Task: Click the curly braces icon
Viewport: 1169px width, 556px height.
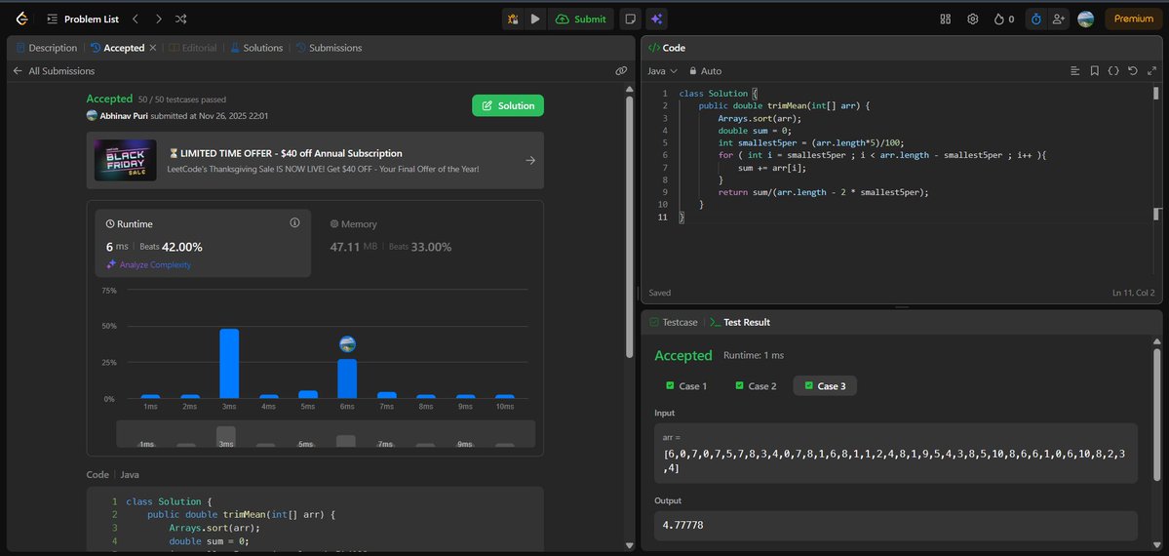Action: point(1113,71)
